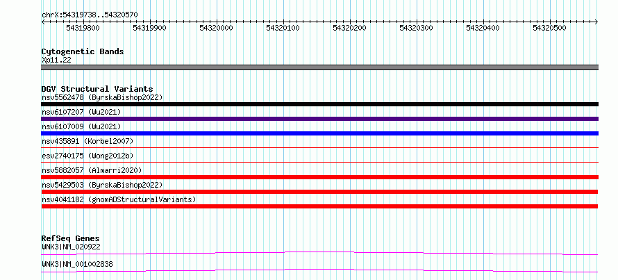This screenshot has width=618, height=280.
Task: Click ruler position label 54319900
Action: click(x=150, y=28)
